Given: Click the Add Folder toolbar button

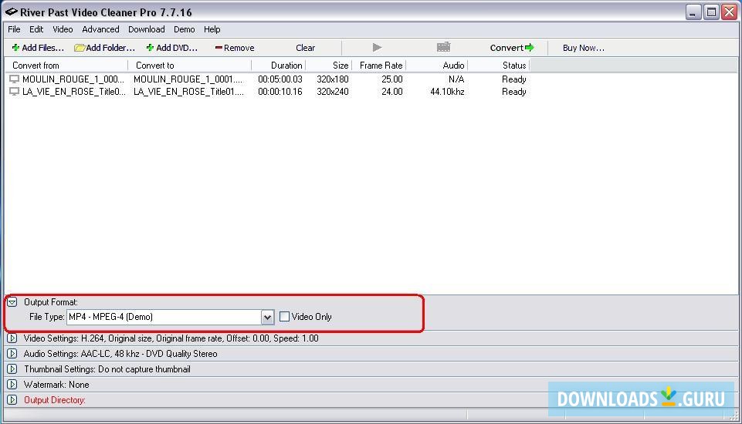Looking at the screenshot, I should (x=104, y=48).
